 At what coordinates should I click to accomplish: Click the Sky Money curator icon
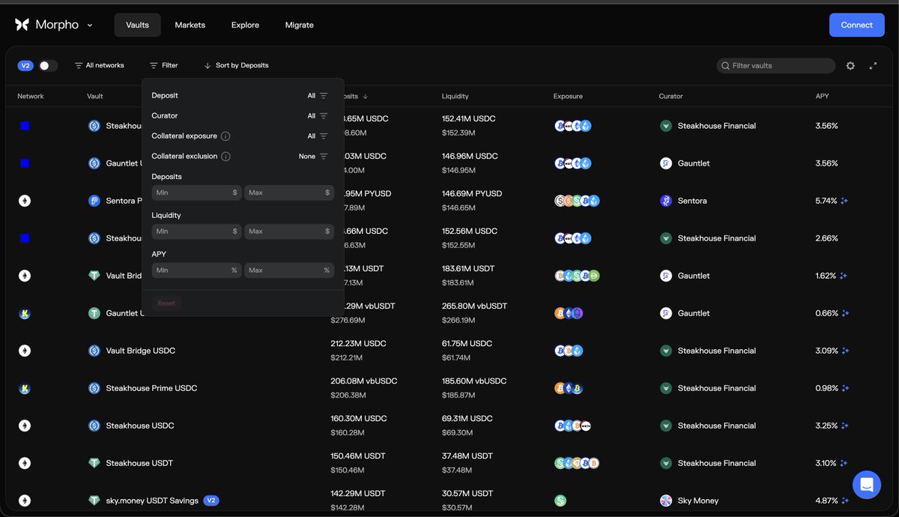tap(665, 501)
